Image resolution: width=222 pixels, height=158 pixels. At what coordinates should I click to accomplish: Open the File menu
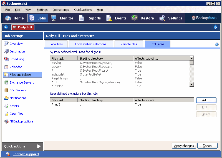tap(7, 10)
